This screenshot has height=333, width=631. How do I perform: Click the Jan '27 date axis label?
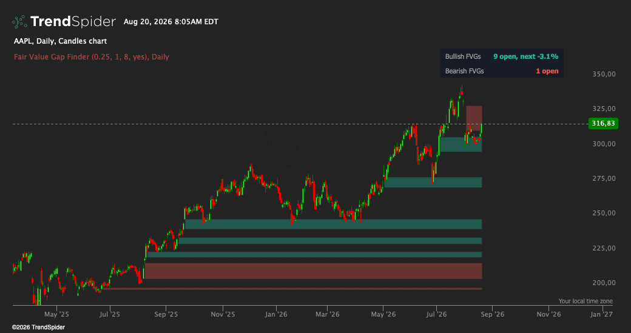602,314
